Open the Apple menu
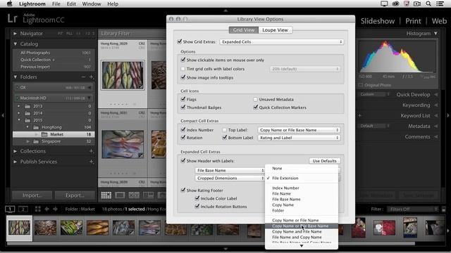This screenshot has height=253, width=451. click(9, 4)
